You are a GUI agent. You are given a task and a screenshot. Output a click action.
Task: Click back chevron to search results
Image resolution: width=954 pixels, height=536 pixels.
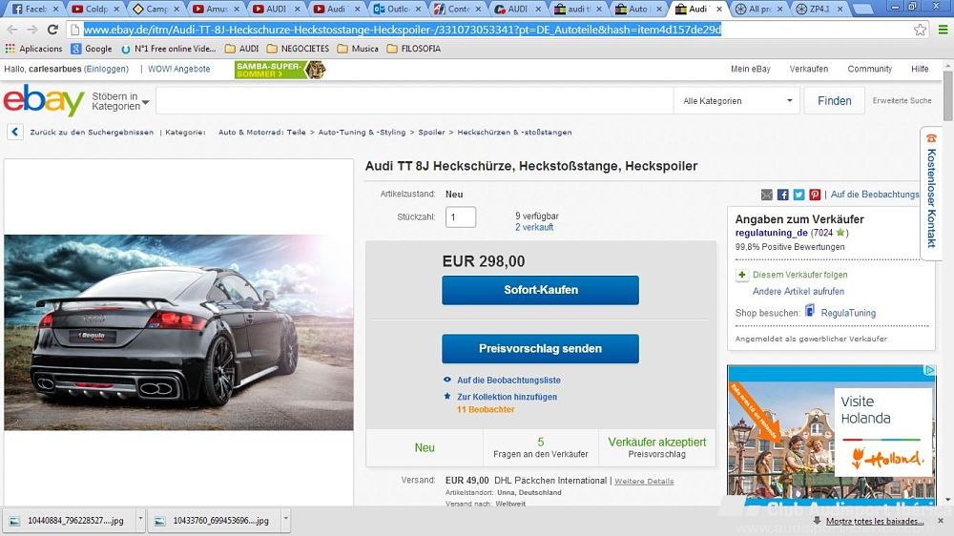[15, 132]
